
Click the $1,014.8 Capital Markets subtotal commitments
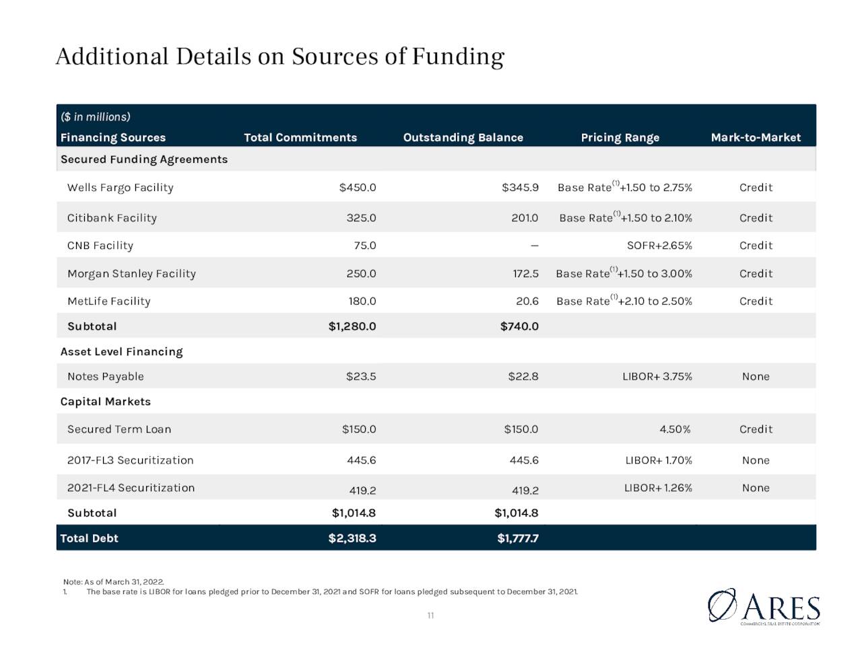tap(354, 513)
